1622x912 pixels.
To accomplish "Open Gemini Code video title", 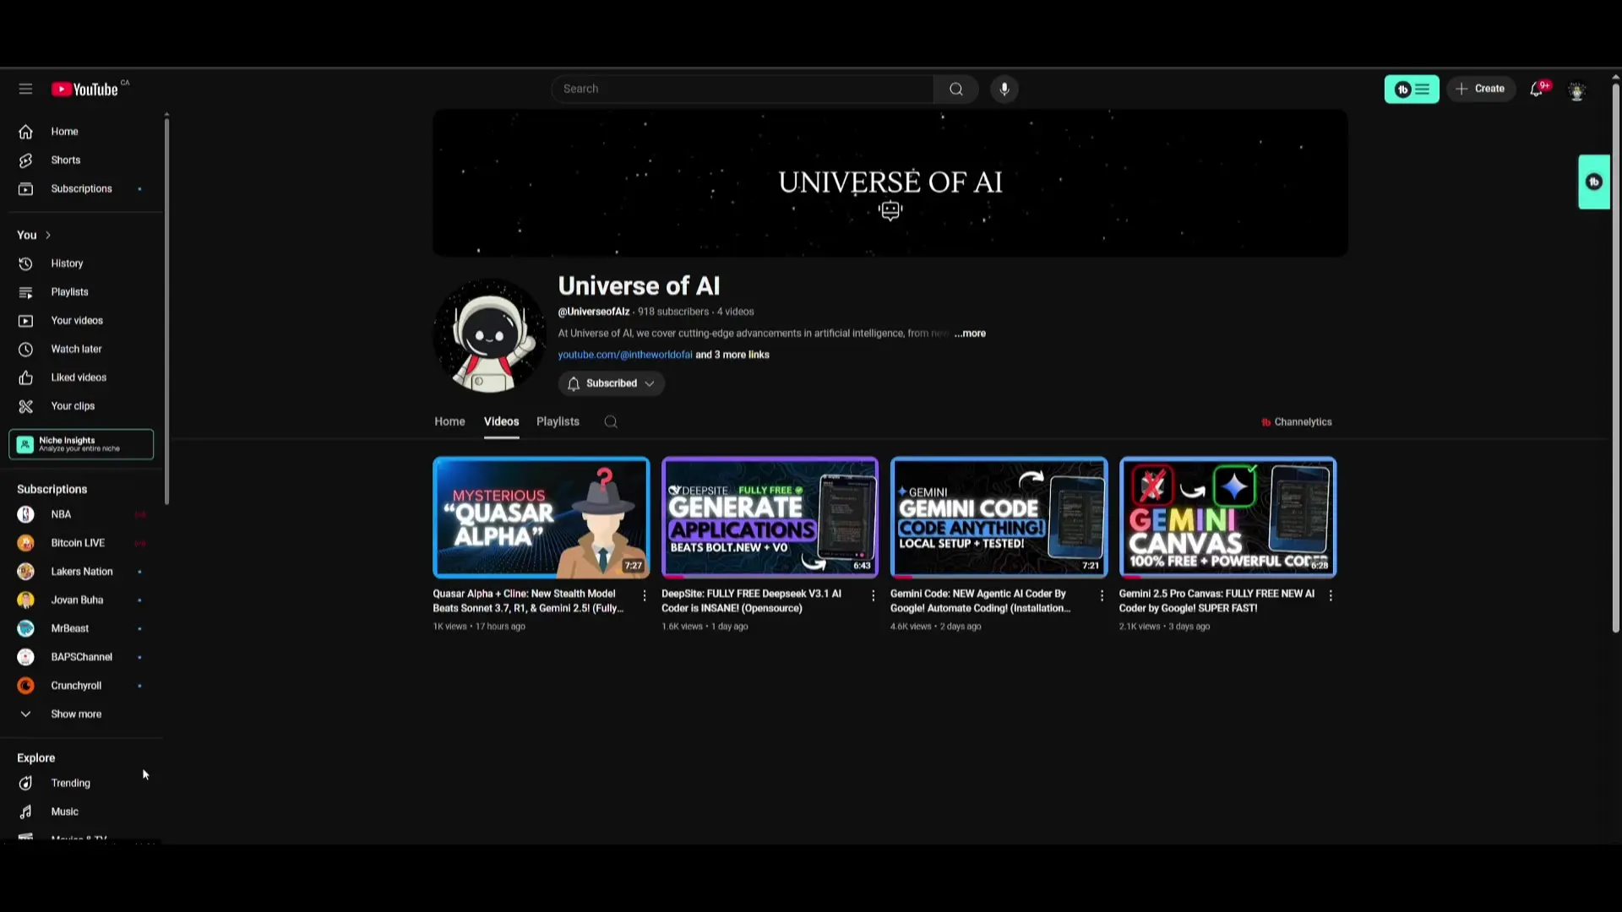I will coord(981,601).
